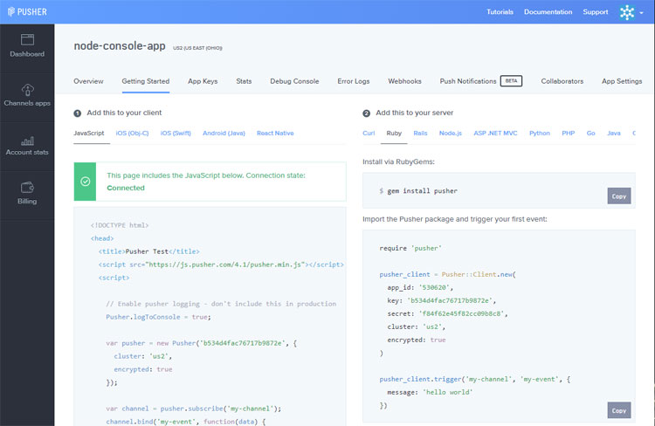The width and height of the screenshot is (655, 426).
Task: Open the Debug Console tab
Action: (x=294, y=81)
